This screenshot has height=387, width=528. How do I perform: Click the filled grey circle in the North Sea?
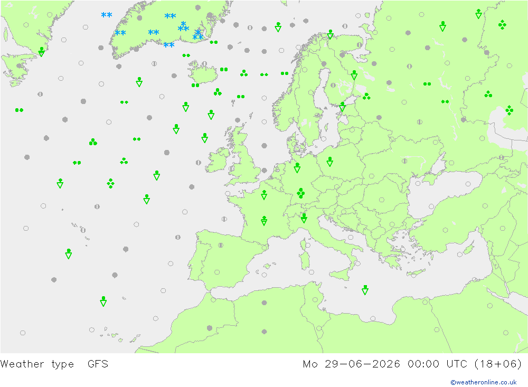pyautogui.click(x=265, y=146)
